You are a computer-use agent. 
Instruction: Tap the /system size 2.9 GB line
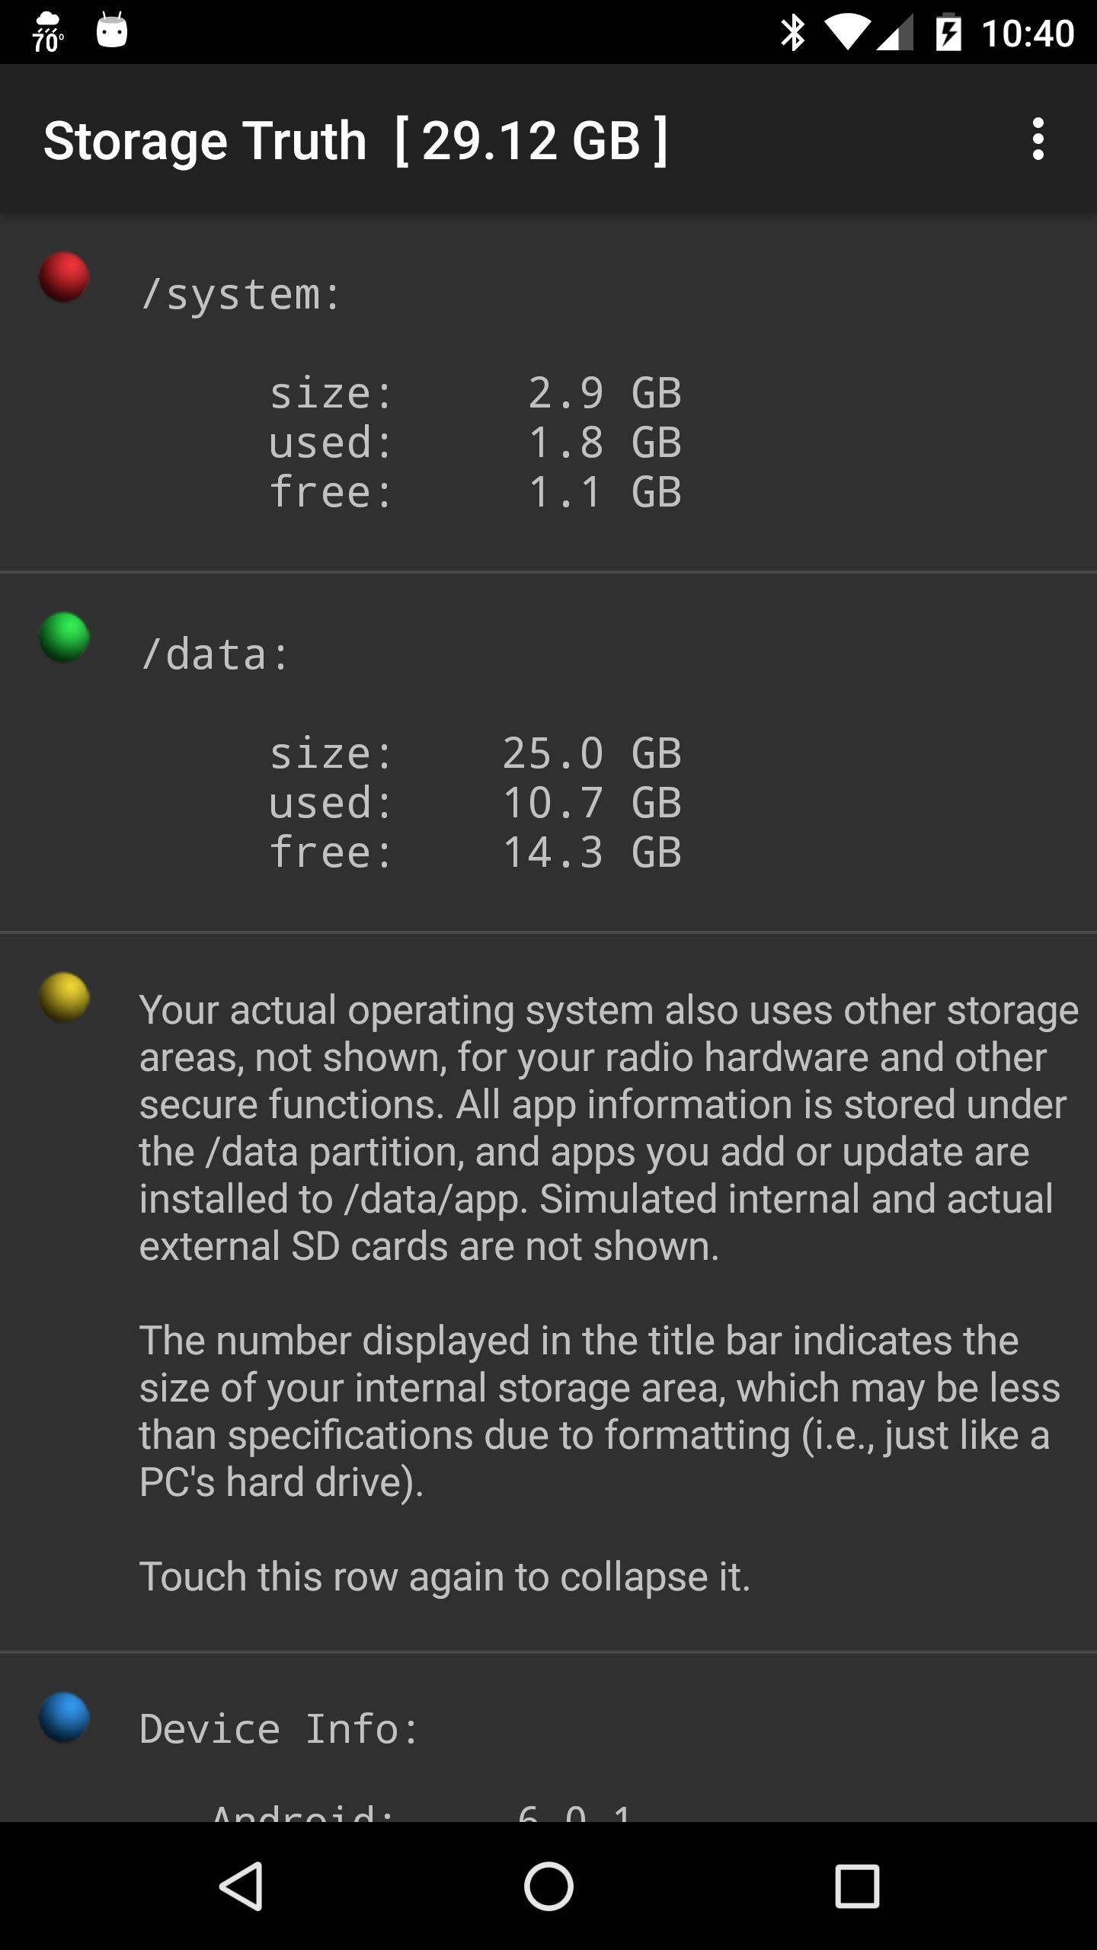(475, 393)
